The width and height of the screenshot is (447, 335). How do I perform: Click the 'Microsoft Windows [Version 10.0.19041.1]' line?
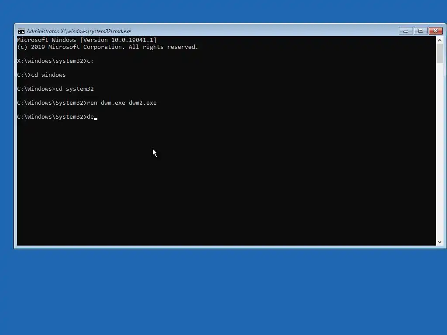pyautogui.click(x=87, y=40)
